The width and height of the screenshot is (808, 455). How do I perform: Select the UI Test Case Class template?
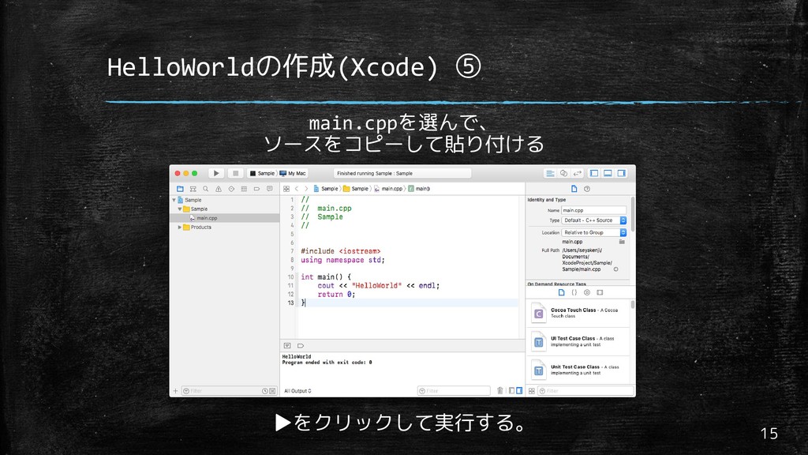(x=578, y=341)
